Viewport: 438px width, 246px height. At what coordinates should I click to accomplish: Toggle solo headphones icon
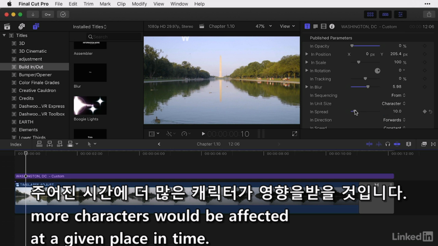tap(388, 144)
